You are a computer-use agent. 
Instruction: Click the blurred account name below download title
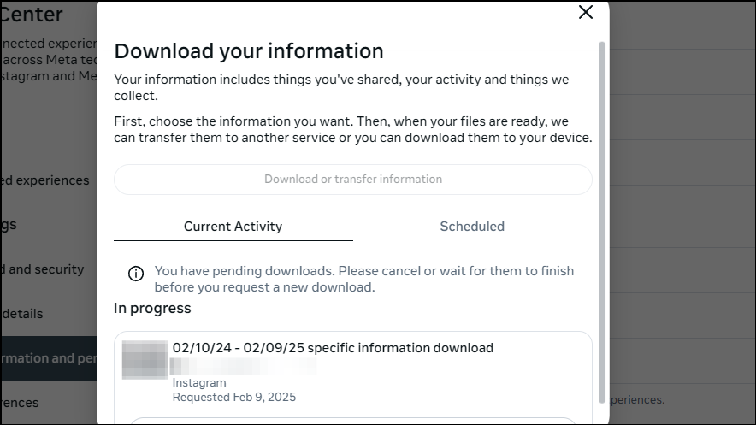[244, 366]
